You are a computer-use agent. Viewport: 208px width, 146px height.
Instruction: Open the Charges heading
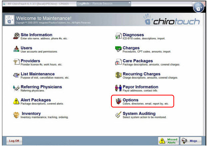(131, 48)
